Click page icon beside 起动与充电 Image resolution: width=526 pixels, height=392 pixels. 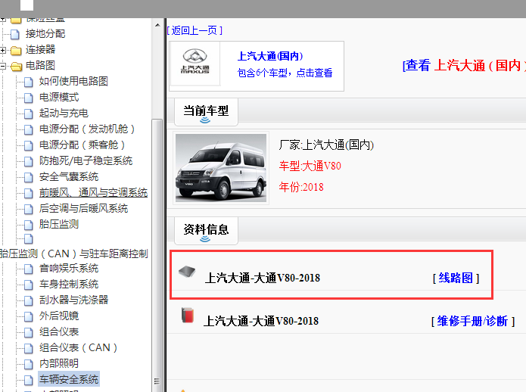point(29,114)
